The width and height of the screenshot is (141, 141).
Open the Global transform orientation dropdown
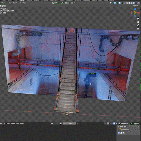56,3
